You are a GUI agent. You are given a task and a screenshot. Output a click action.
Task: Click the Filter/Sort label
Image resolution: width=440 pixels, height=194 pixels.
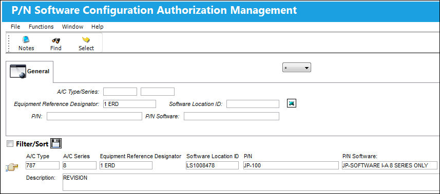32,144
